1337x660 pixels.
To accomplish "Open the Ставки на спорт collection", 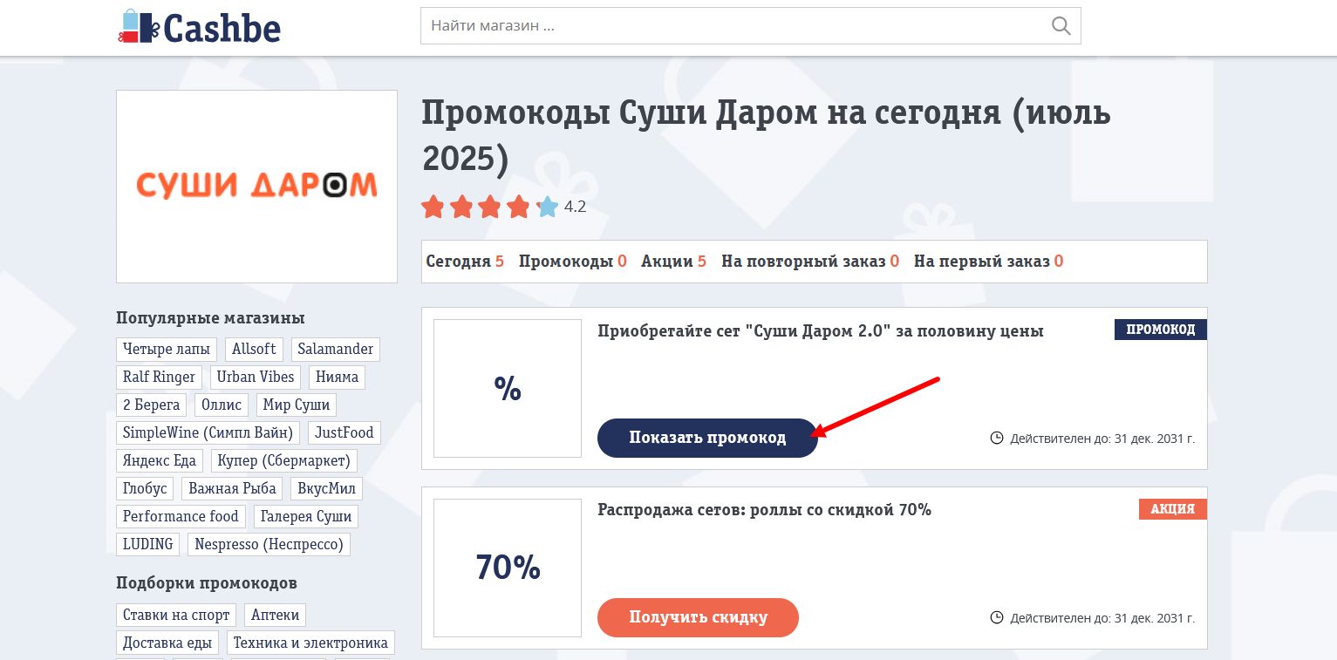I will tap(176, 615).
